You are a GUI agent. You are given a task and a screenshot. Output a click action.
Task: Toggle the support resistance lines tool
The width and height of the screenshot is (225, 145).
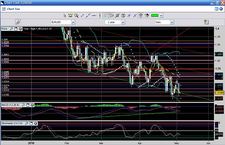[105, 15]
